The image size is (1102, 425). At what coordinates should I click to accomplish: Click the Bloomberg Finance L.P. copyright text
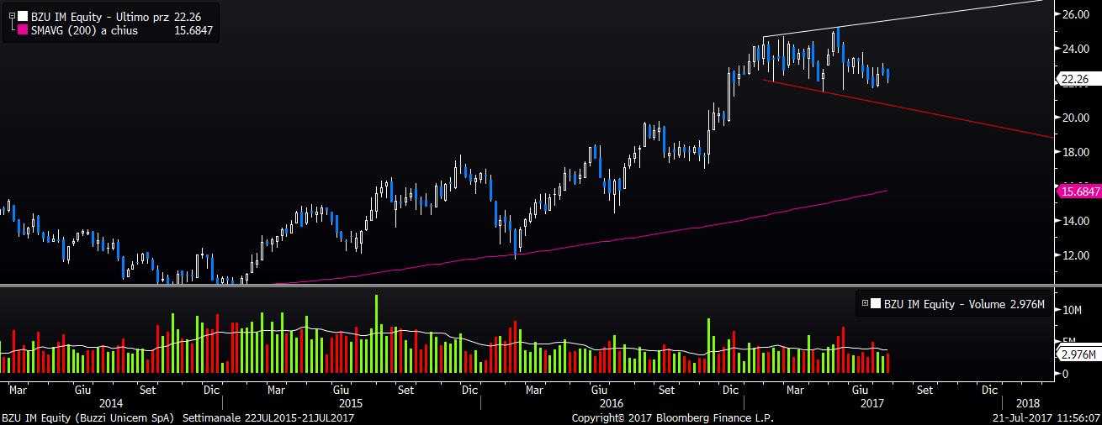click(672, 417)
